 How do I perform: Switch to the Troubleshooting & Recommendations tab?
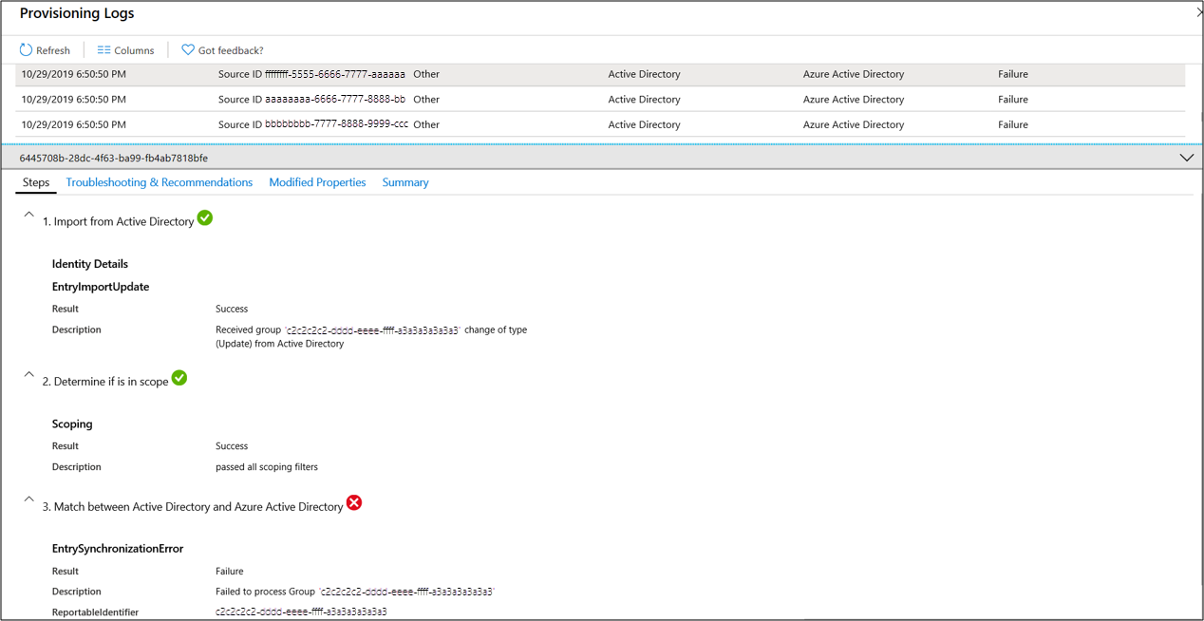click(x=159, y=182)
